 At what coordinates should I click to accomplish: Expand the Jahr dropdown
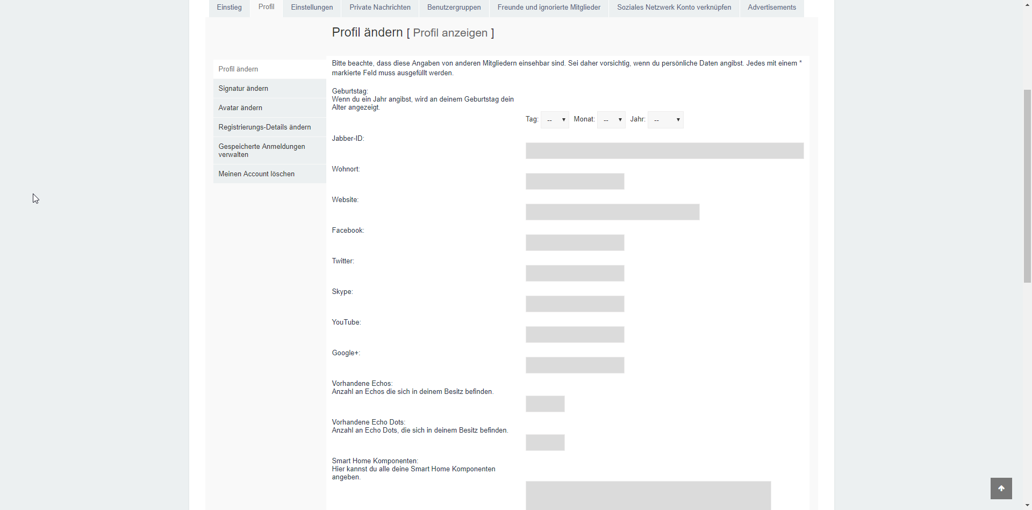click(x=665, y=120)
